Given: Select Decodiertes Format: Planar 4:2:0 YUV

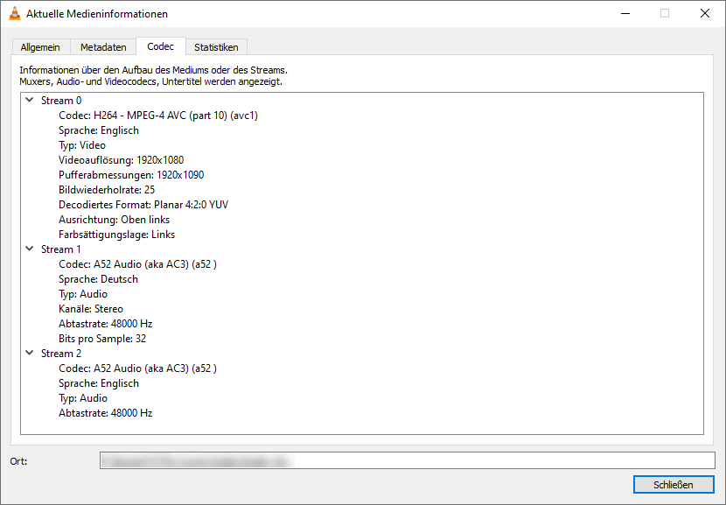Looking at the screenshot, I should tap(143, 204).
